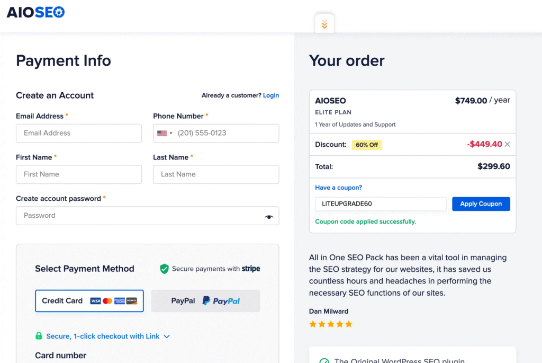Viewport: 542px width, 363px height.
Task: Click the Login link
Action: [x=271, y=95]
